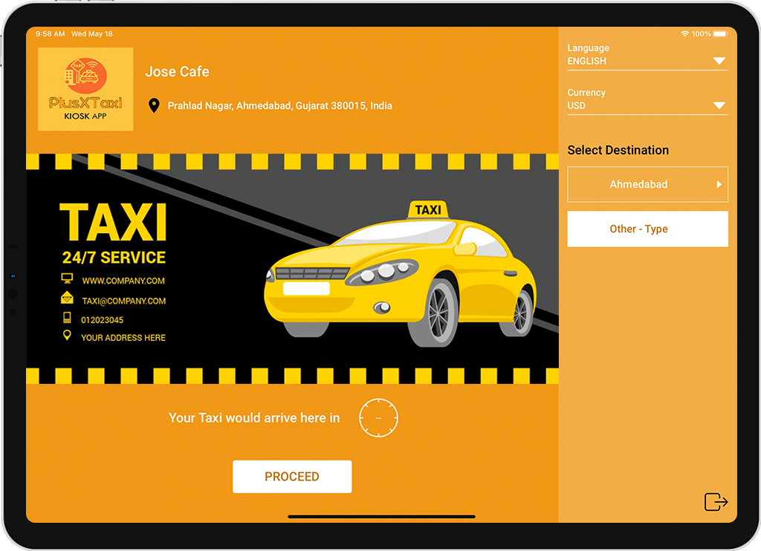Click the phone icon beside 012023045

[67, 318]
